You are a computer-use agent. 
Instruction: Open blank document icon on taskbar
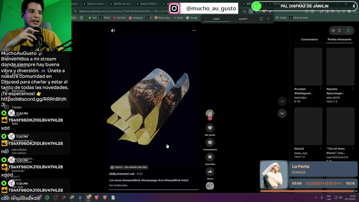click(113, 198)
